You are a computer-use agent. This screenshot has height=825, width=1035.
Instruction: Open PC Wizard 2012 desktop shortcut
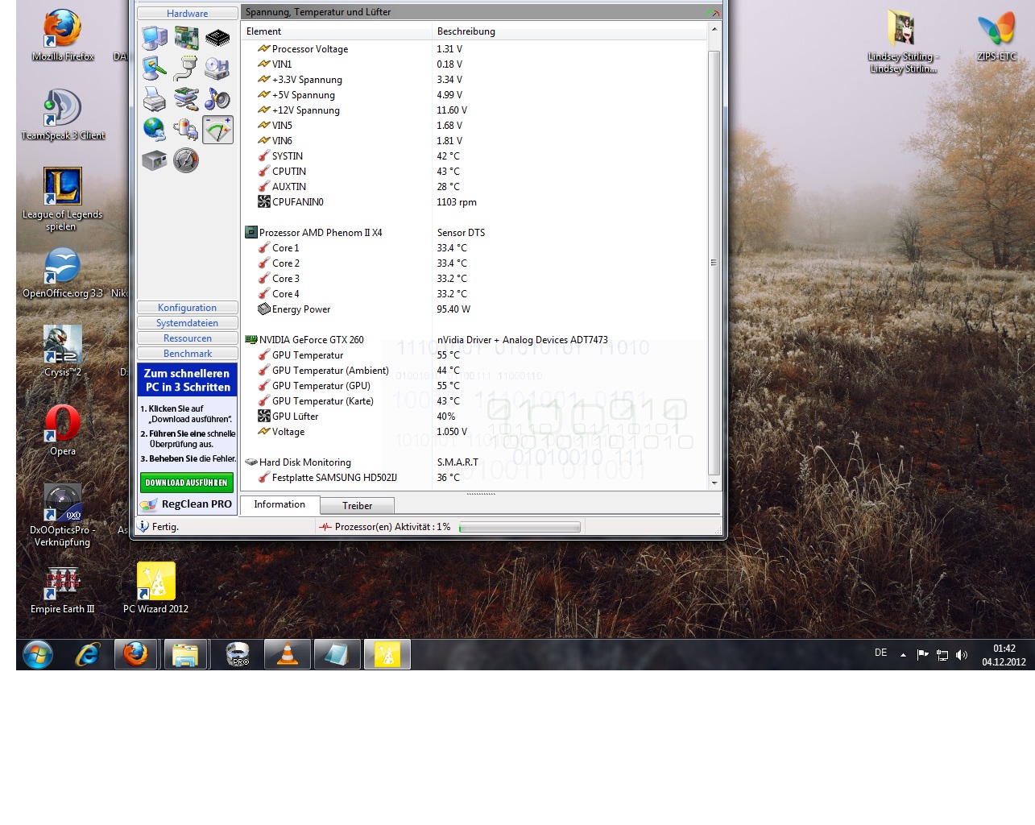(x=155, y=588)
